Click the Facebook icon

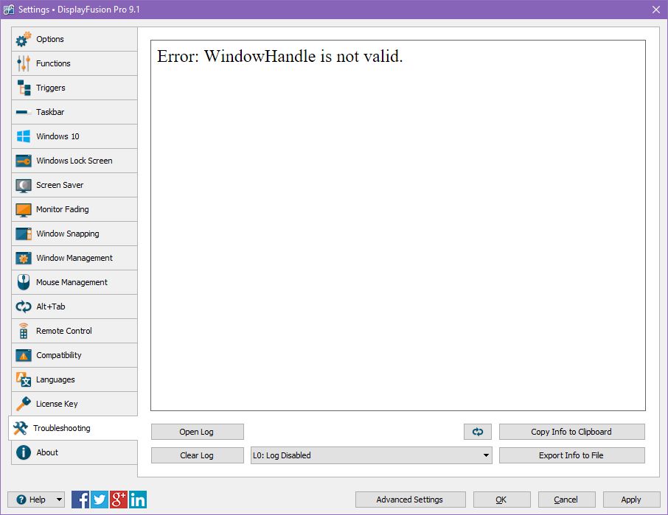(80, 500)
